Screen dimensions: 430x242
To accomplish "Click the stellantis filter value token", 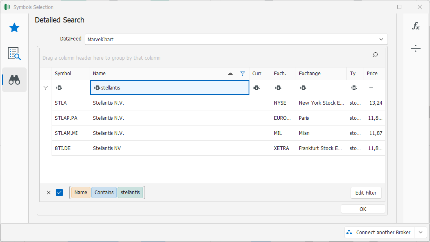I will click(130, 193).
